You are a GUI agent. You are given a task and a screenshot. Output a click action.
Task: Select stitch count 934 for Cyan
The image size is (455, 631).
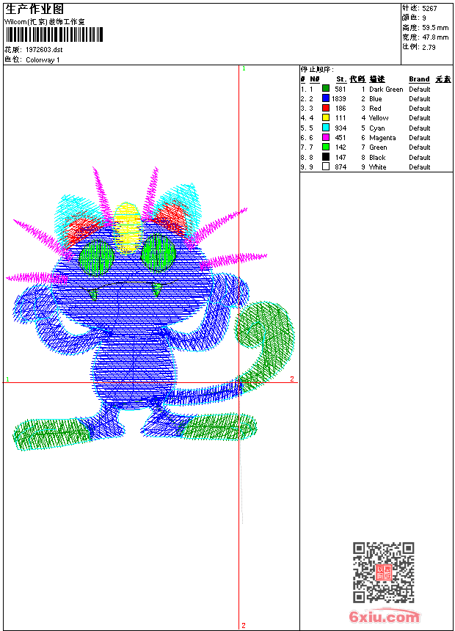coord(341,128)
